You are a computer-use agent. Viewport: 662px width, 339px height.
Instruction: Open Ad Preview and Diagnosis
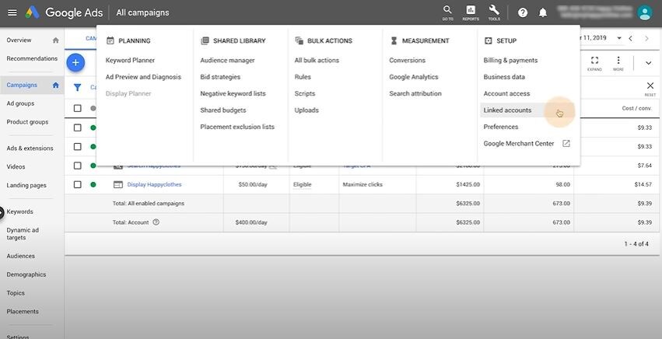(x=143, y=77)
